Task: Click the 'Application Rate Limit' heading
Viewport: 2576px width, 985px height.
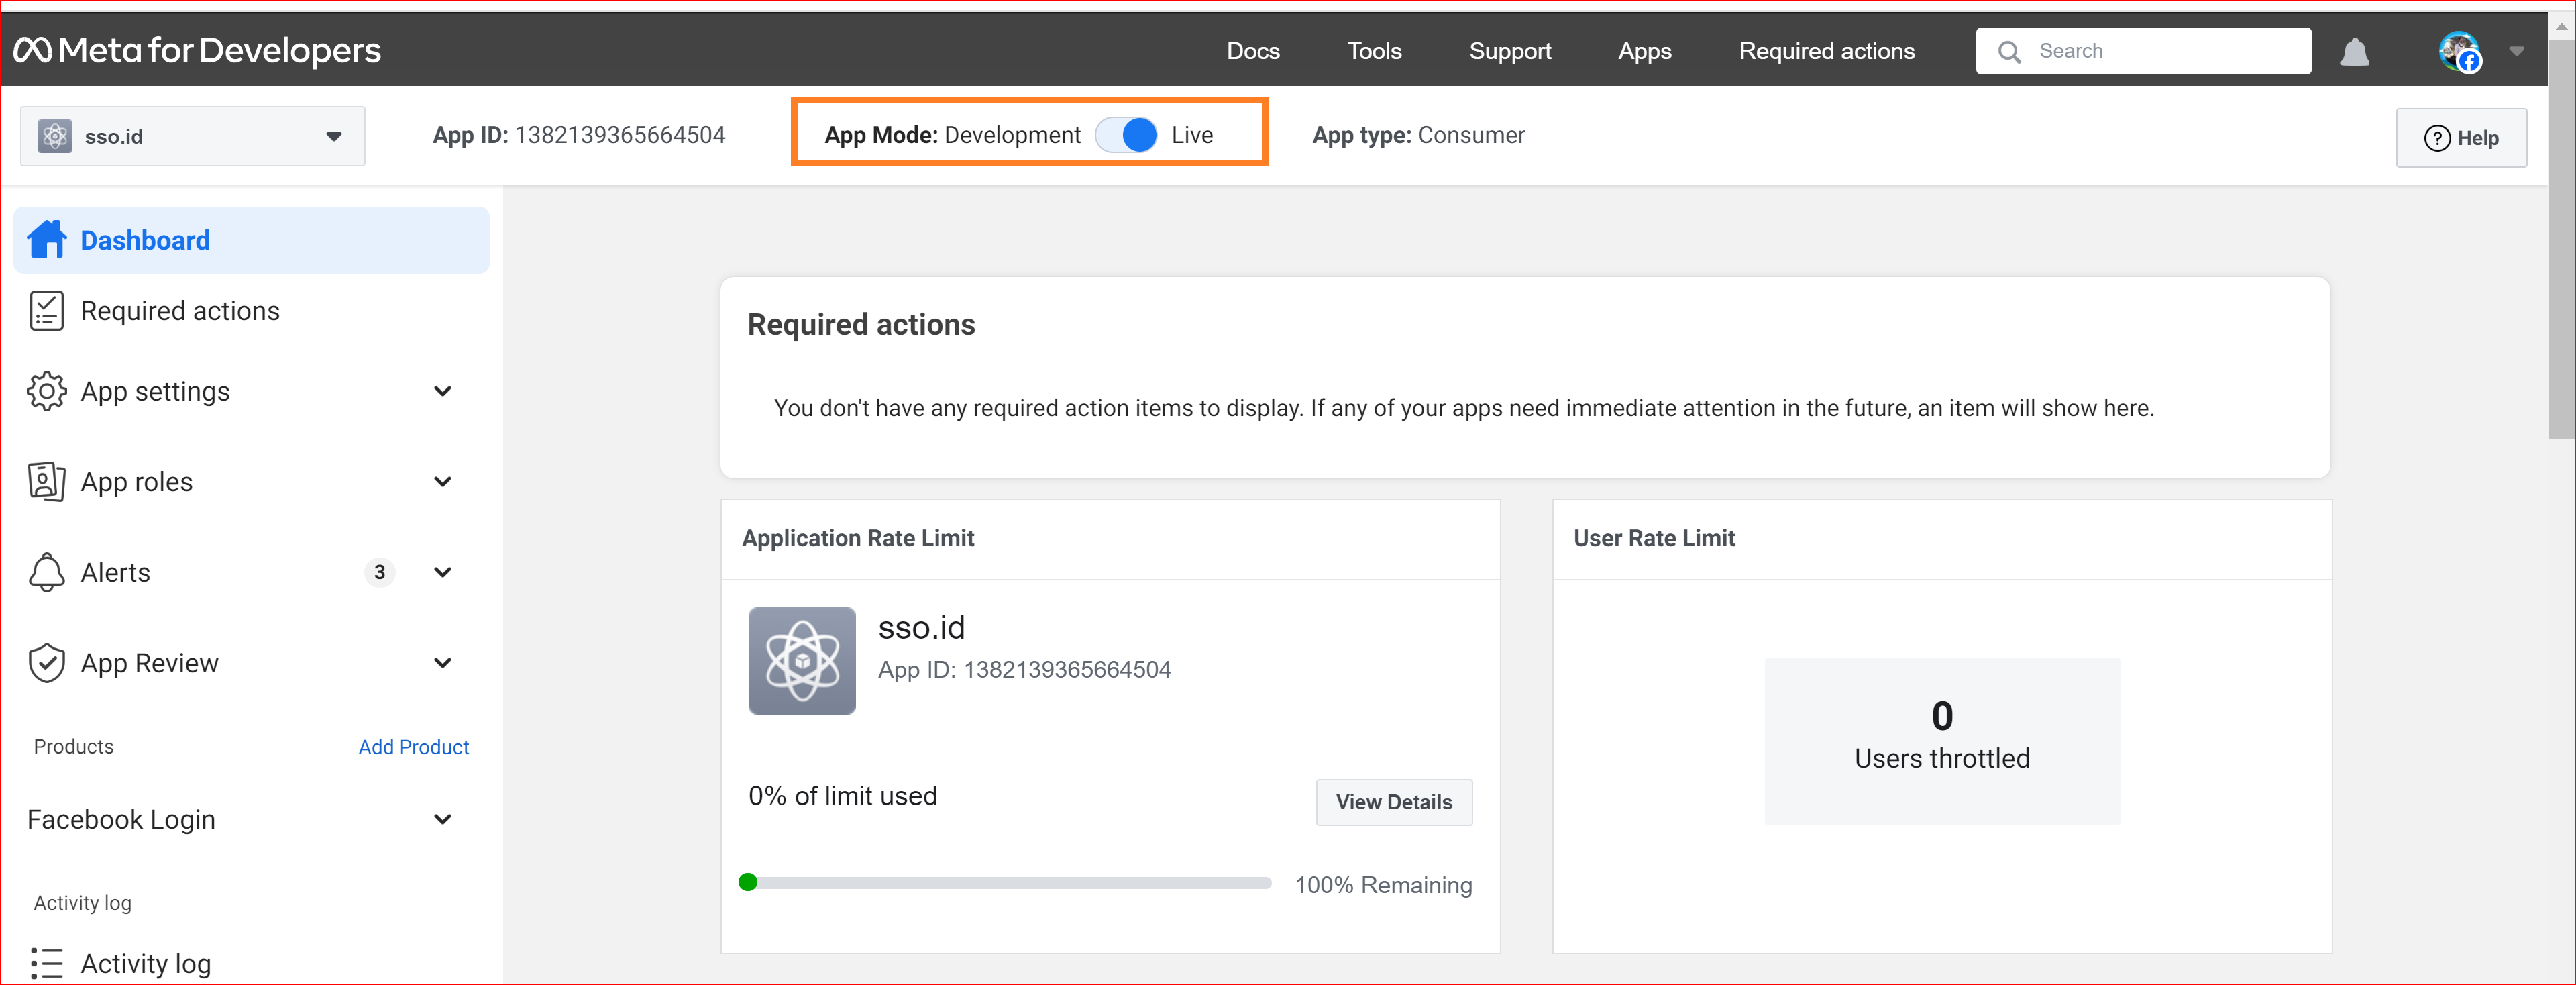Action: pyautogui.click(x=857, y=538)
